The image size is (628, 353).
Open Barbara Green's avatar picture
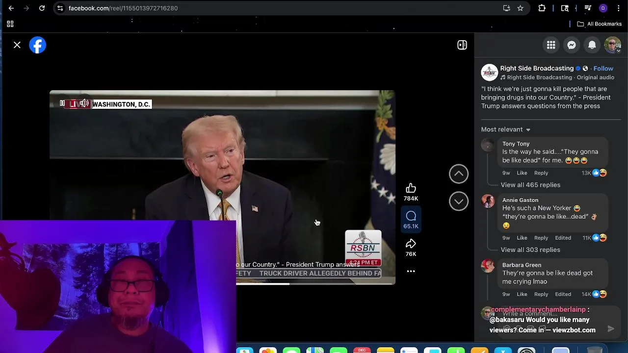click(488, 266)
